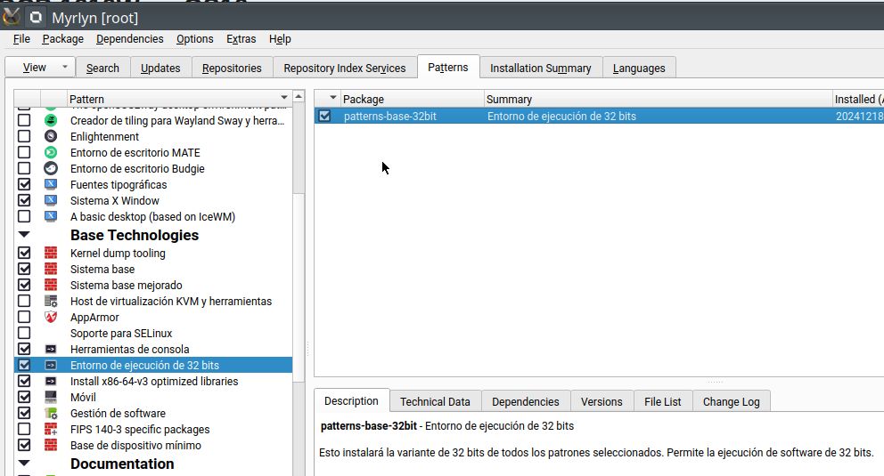
Task: Enable the Soporte para SELinux checkbox
Action: pos(24,334)
